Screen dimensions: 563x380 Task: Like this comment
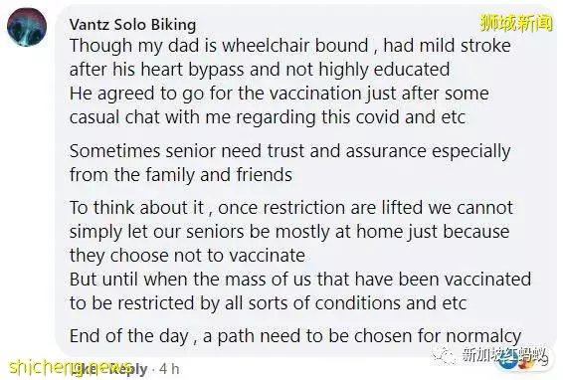(85, 369)
